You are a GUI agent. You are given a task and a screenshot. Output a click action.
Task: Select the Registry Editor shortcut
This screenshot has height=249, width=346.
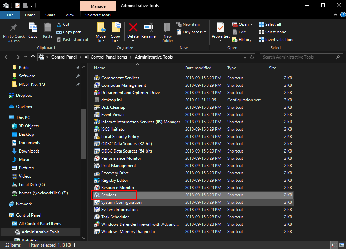point(115,180)
